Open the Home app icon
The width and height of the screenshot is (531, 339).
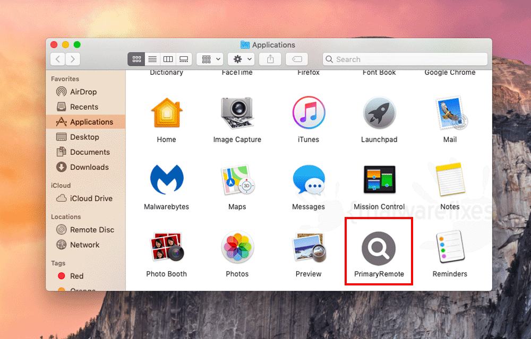pyautogui.click(x=167, y=113)
